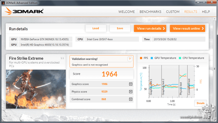Image resolution: width=218 pixels, height=123 pixels.
Task: Click the Graphics score value 1986
Action: point(104,84)
